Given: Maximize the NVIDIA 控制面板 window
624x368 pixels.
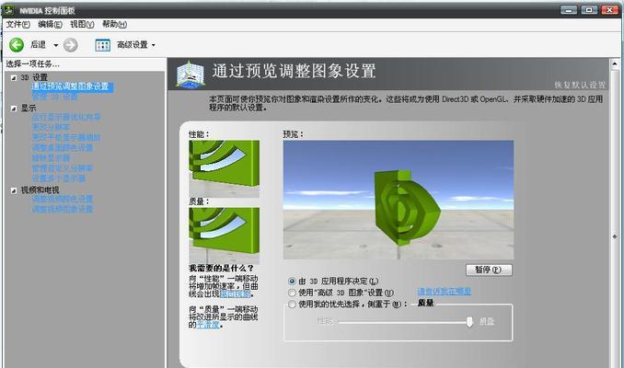Looking at the screenshot, I should pos(589,10).
